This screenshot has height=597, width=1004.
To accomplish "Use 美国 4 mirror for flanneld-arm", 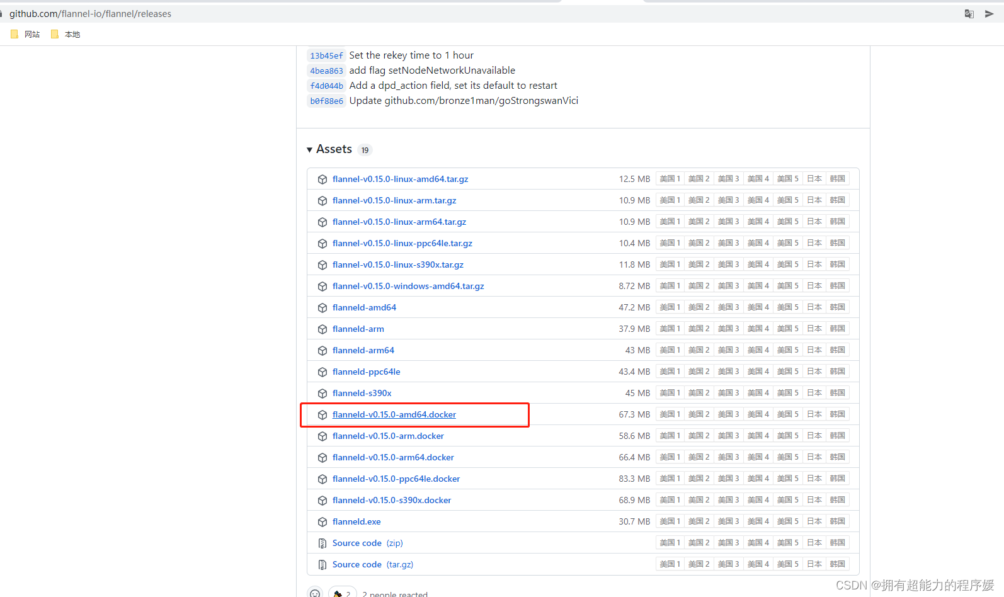I will click(x=758, y=329).
